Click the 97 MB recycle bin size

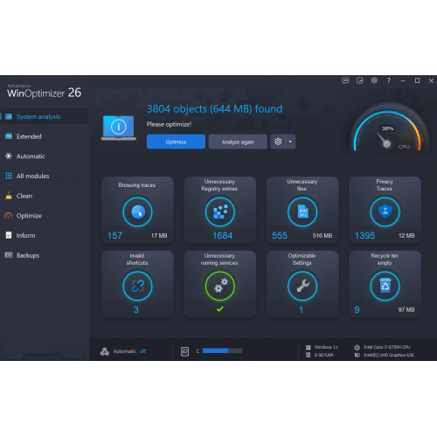click(406, 309)
